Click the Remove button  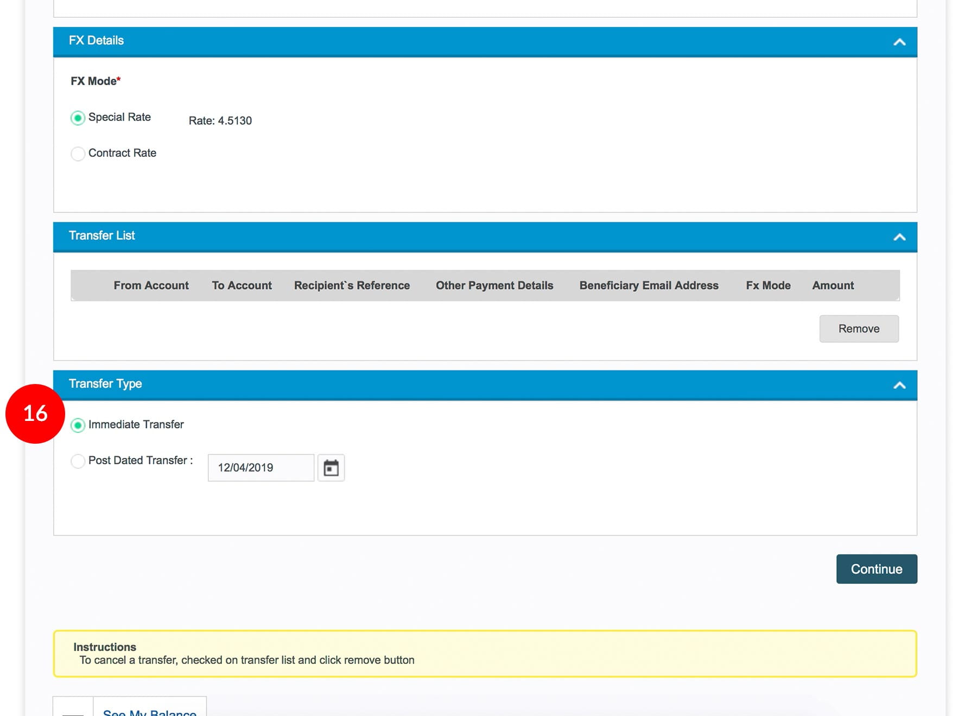pyautogui.click(x=858, y=329)
